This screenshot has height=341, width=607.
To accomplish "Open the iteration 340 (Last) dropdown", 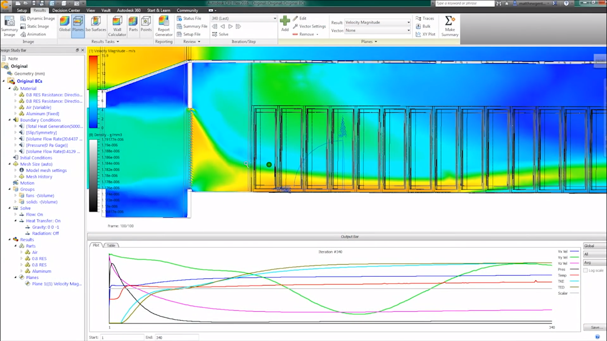I will click(244, 19).
